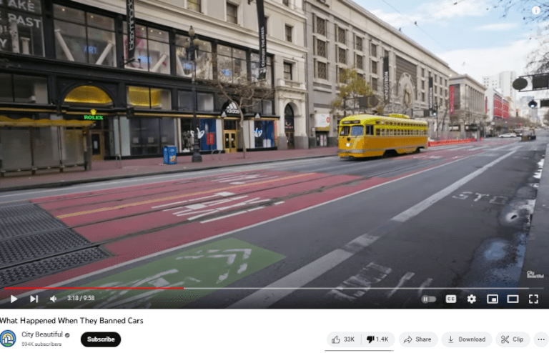This screenshot has height=353, width=549.
Task: Mute the video volume
Action: (x=53, y=299)
